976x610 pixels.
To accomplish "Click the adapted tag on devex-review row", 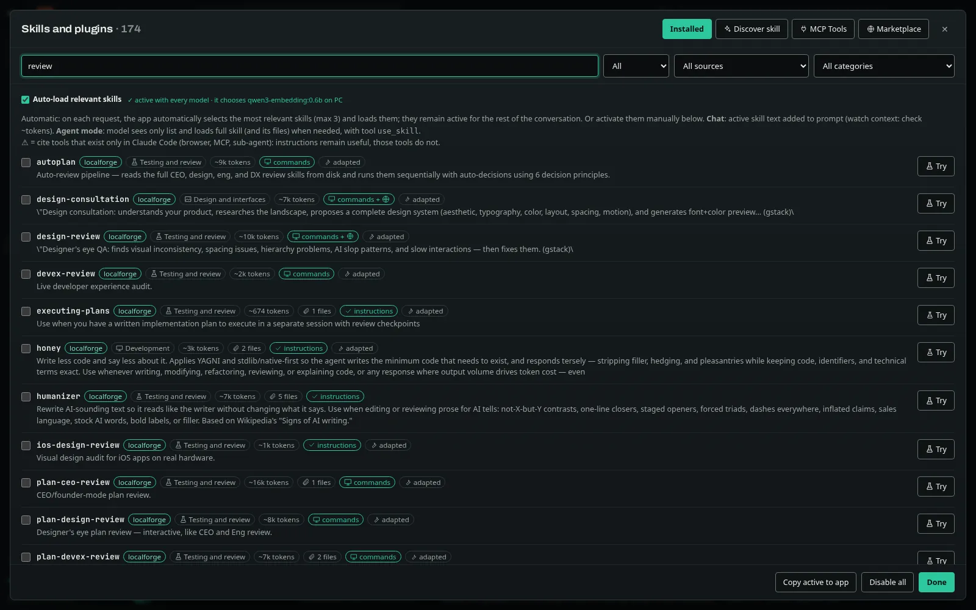I will [x=361, y=274].
